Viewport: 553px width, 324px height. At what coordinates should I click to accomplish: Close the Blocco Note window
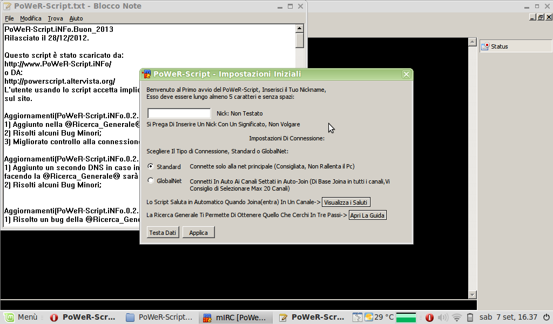pos(300,6)
